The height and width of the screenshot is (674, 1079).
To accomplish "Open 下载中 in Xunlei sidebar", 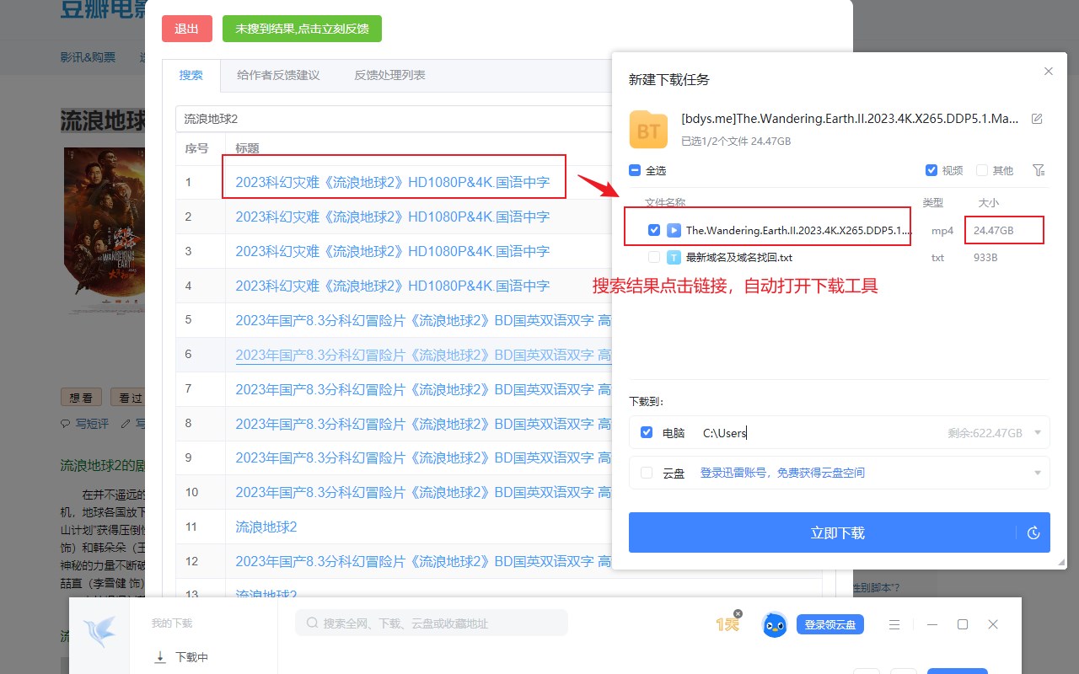I will pyautogui.click(x=182, y=657).
